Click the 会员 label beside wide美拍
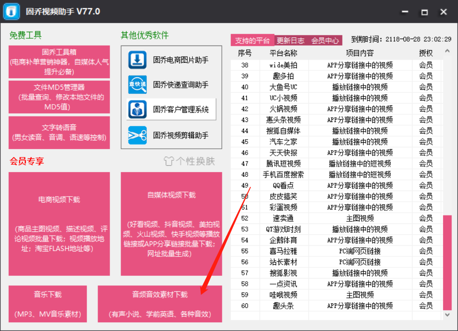 [x=426, y=65]
